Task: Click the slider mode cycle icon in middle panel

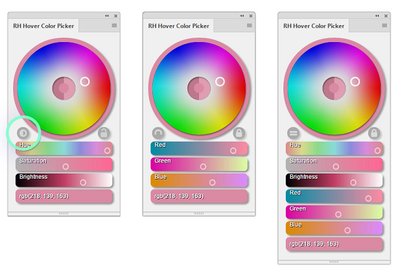Action: pos(158,133)
